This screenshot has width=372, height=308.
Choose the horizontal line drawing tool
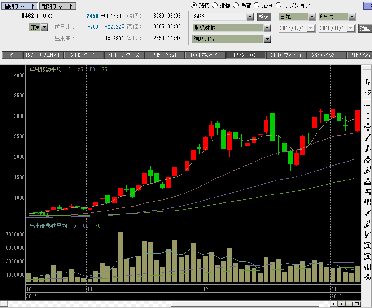click(x=368, y=106)
